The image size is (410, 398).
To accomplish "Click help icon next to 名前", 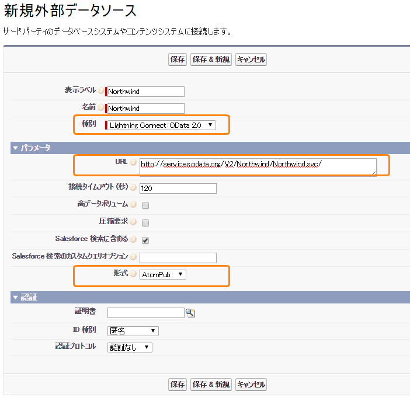I will point(101,108).
